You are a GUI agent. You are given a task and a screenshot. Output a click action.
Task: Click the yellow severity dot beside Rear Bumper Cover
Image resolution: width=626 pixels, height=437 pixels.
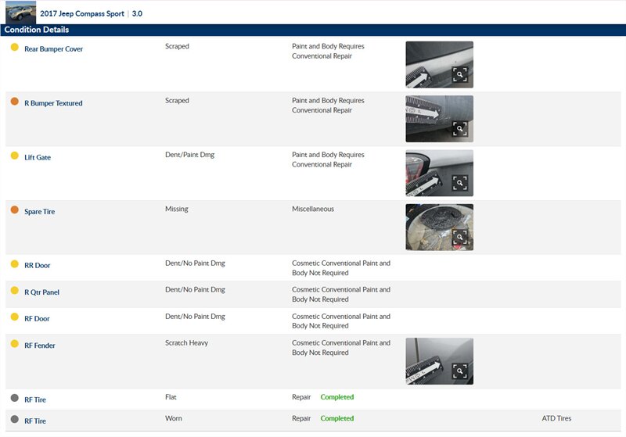(x=14, y=48)
